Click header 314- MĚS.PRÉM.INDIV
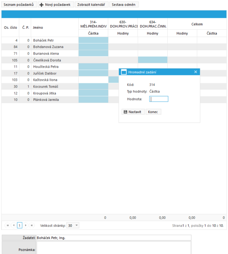This screenshot has height=254, width=228. (93, 24)
